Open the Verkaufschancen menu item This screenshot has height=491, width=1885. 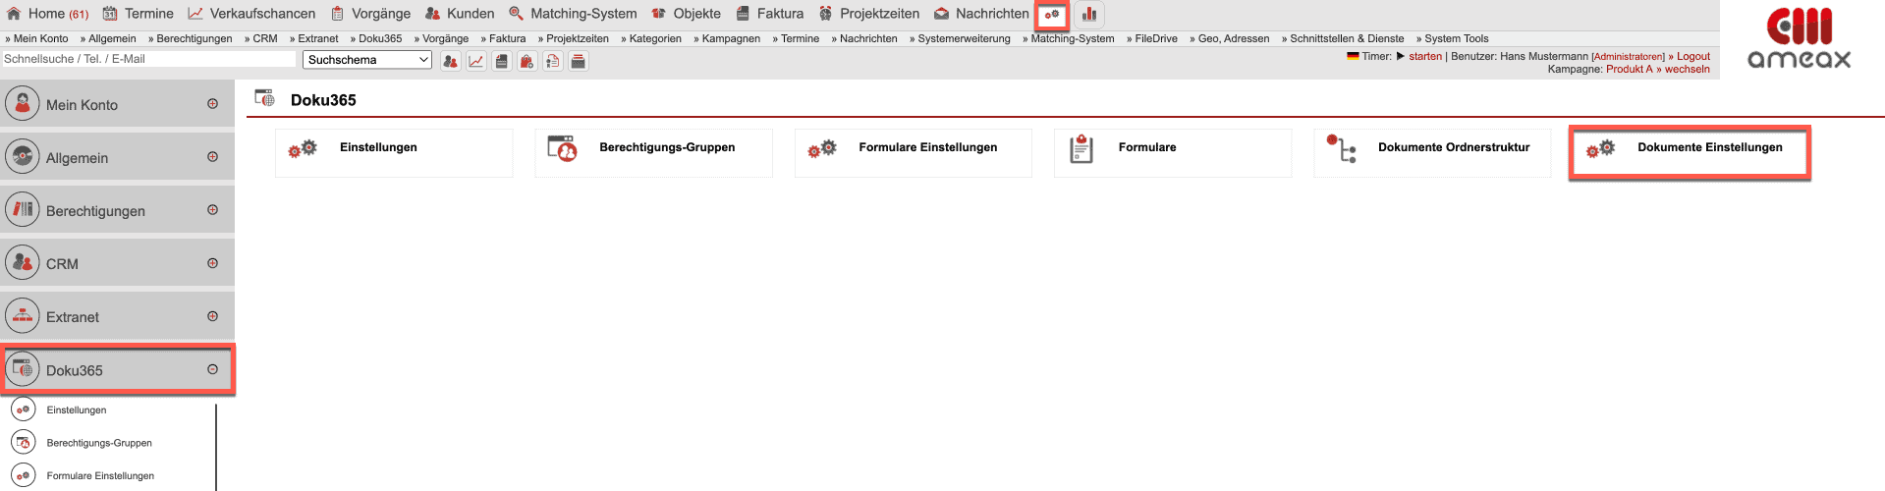pyautogui.click(x=261, y=14)
